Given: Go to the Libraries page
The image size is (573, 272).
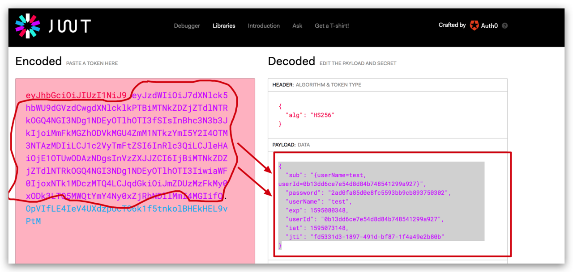Looking at the screenshot, I should [x=224, y=26].
